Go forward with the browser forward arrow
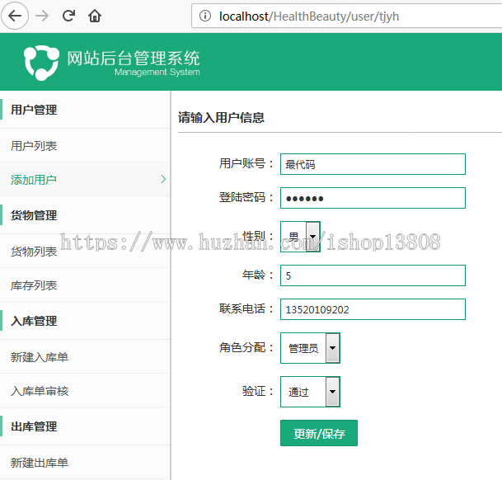Screen dimensions: 502x480 42,16
